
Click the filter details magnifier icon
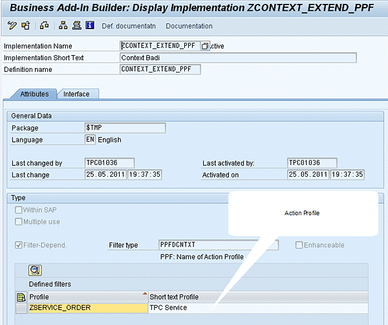coord(35,271)
